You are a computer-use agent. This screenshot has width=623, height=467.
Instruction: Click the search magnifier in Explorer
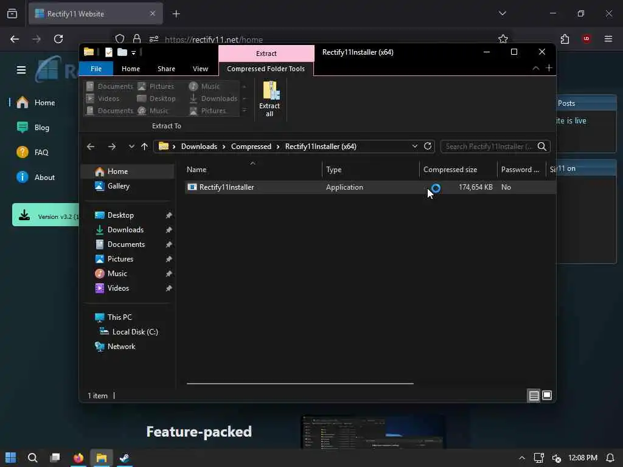click(542, 146)
